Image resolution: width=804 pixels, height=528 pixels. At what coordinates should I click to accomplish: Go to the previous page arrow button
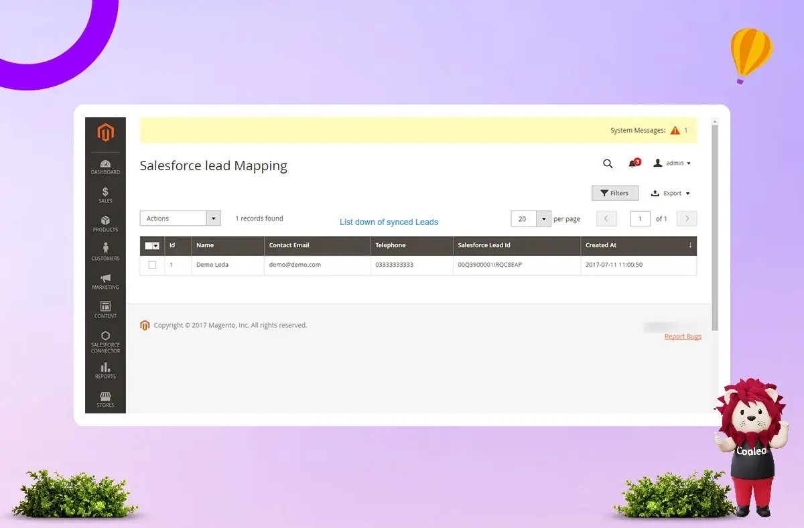coord(606,218)
